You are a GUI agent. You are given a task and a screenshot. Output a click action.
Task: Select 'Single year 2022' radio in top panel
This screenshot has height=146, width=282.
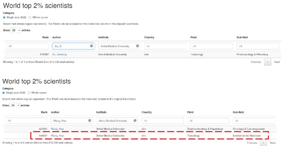4,18
